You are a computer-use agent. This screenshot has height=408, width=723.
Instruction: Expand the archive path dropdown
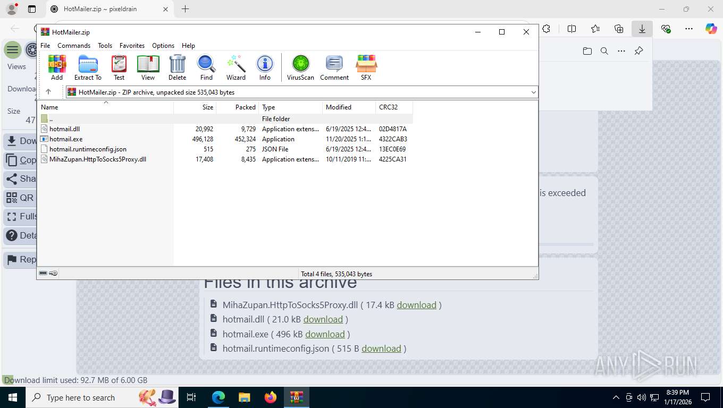533,92
